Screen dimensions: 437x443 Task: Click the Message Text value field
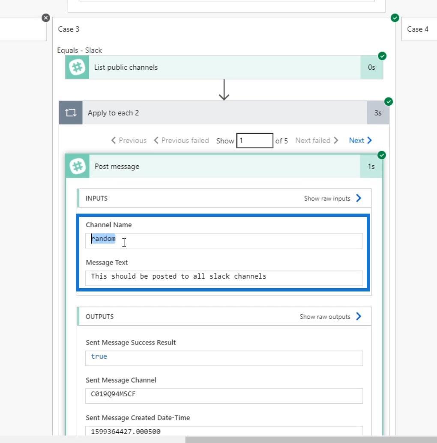coord(224,278)
